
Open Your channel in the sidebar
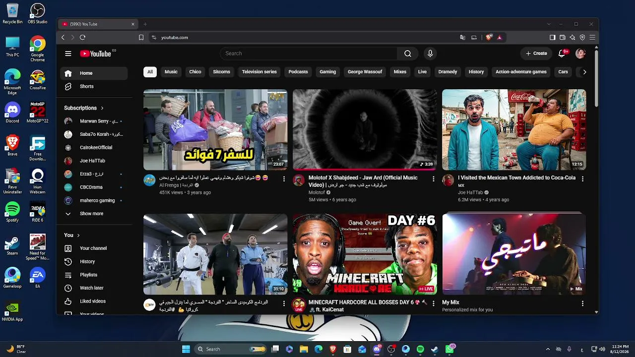[x=93, y=248]
